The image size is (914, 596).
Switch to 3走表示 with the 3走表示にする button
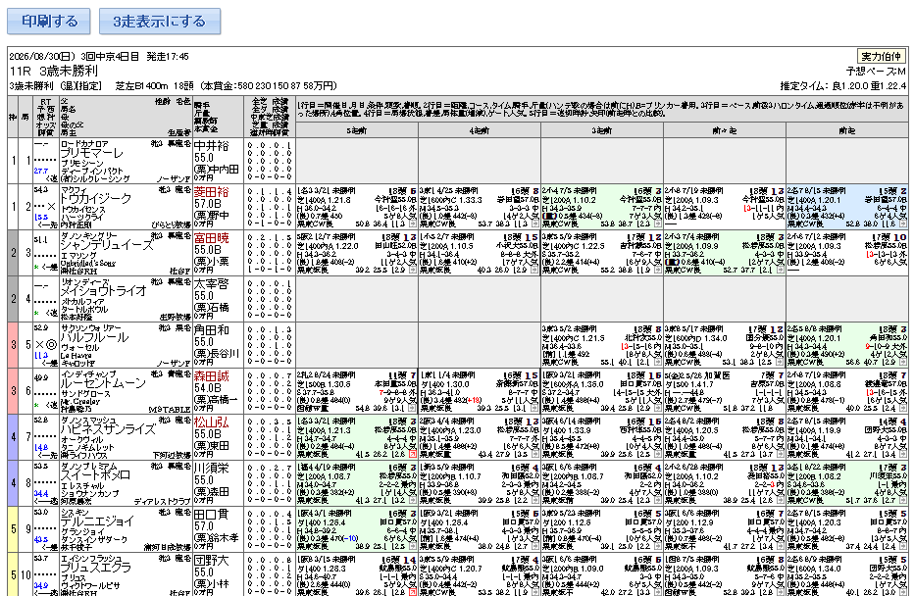tap(160, 22)
